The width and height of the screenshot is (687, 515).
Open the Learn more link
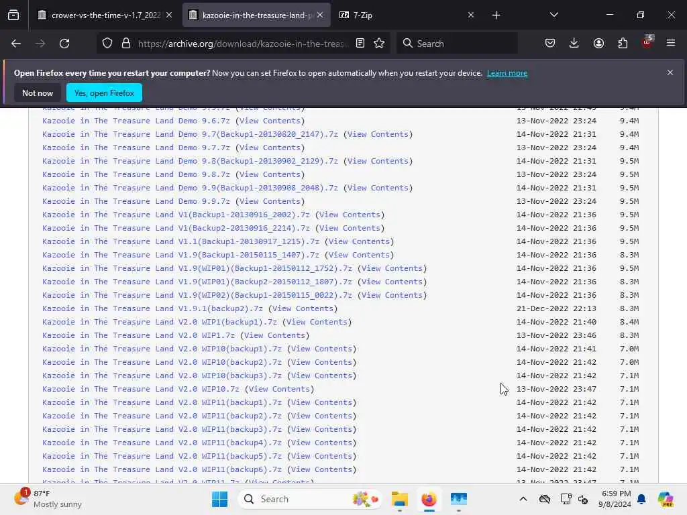click(507, 73)
